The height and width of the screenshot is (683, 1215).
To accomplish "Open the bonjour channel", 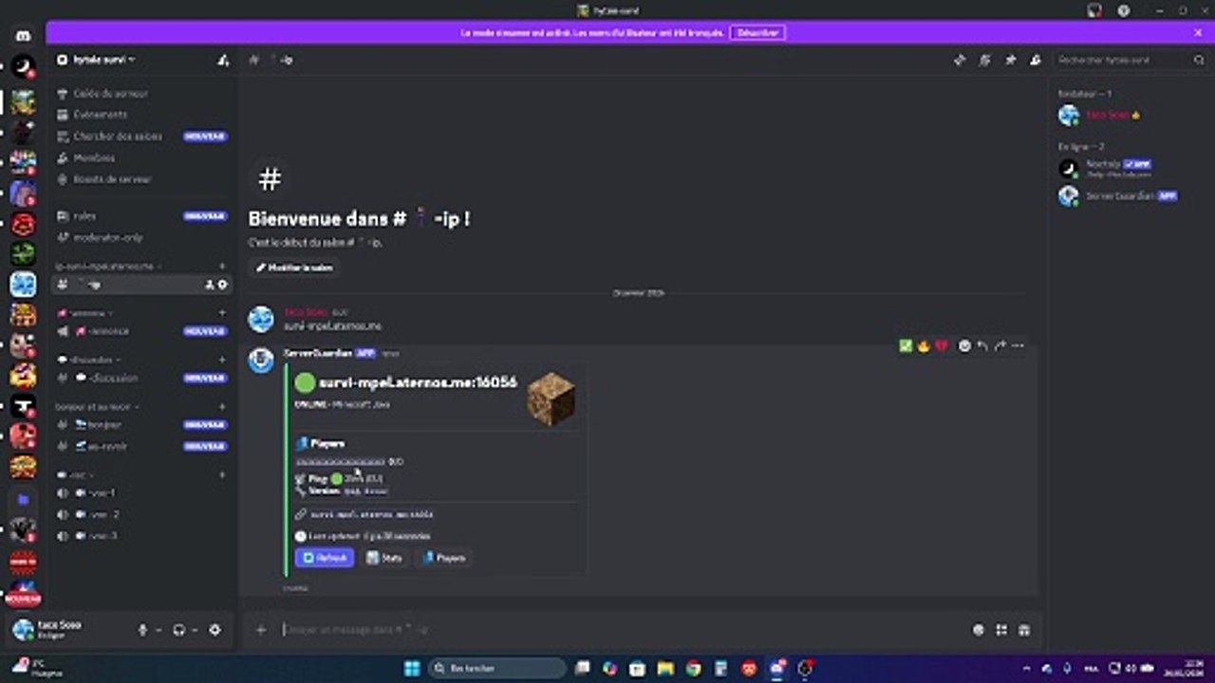I will click(141, 425).
